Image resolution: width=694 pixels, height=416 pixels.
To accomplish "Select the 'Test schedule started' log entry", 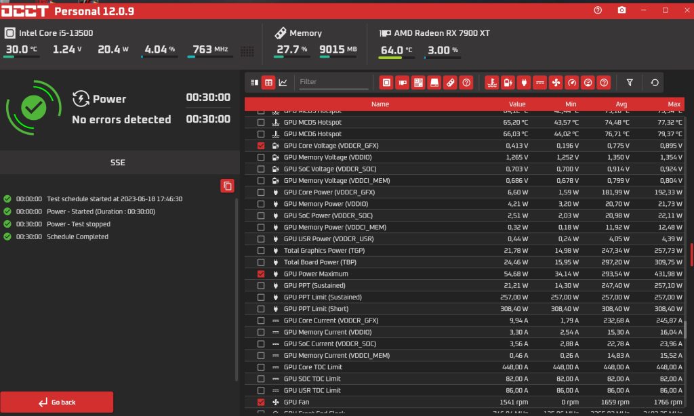I will pos(114,199).
